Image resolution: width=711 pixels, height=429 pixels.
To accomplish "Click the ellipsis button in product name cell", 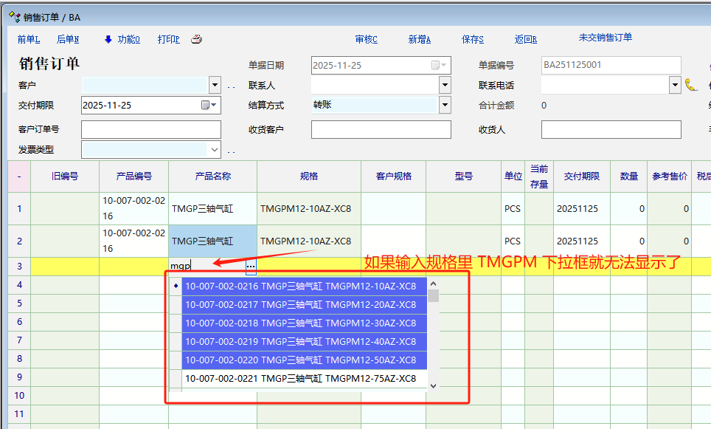I will click(x=251, y=266).
